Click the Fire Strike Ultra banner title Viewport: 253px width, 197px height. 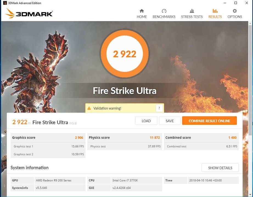coord(125,91)
